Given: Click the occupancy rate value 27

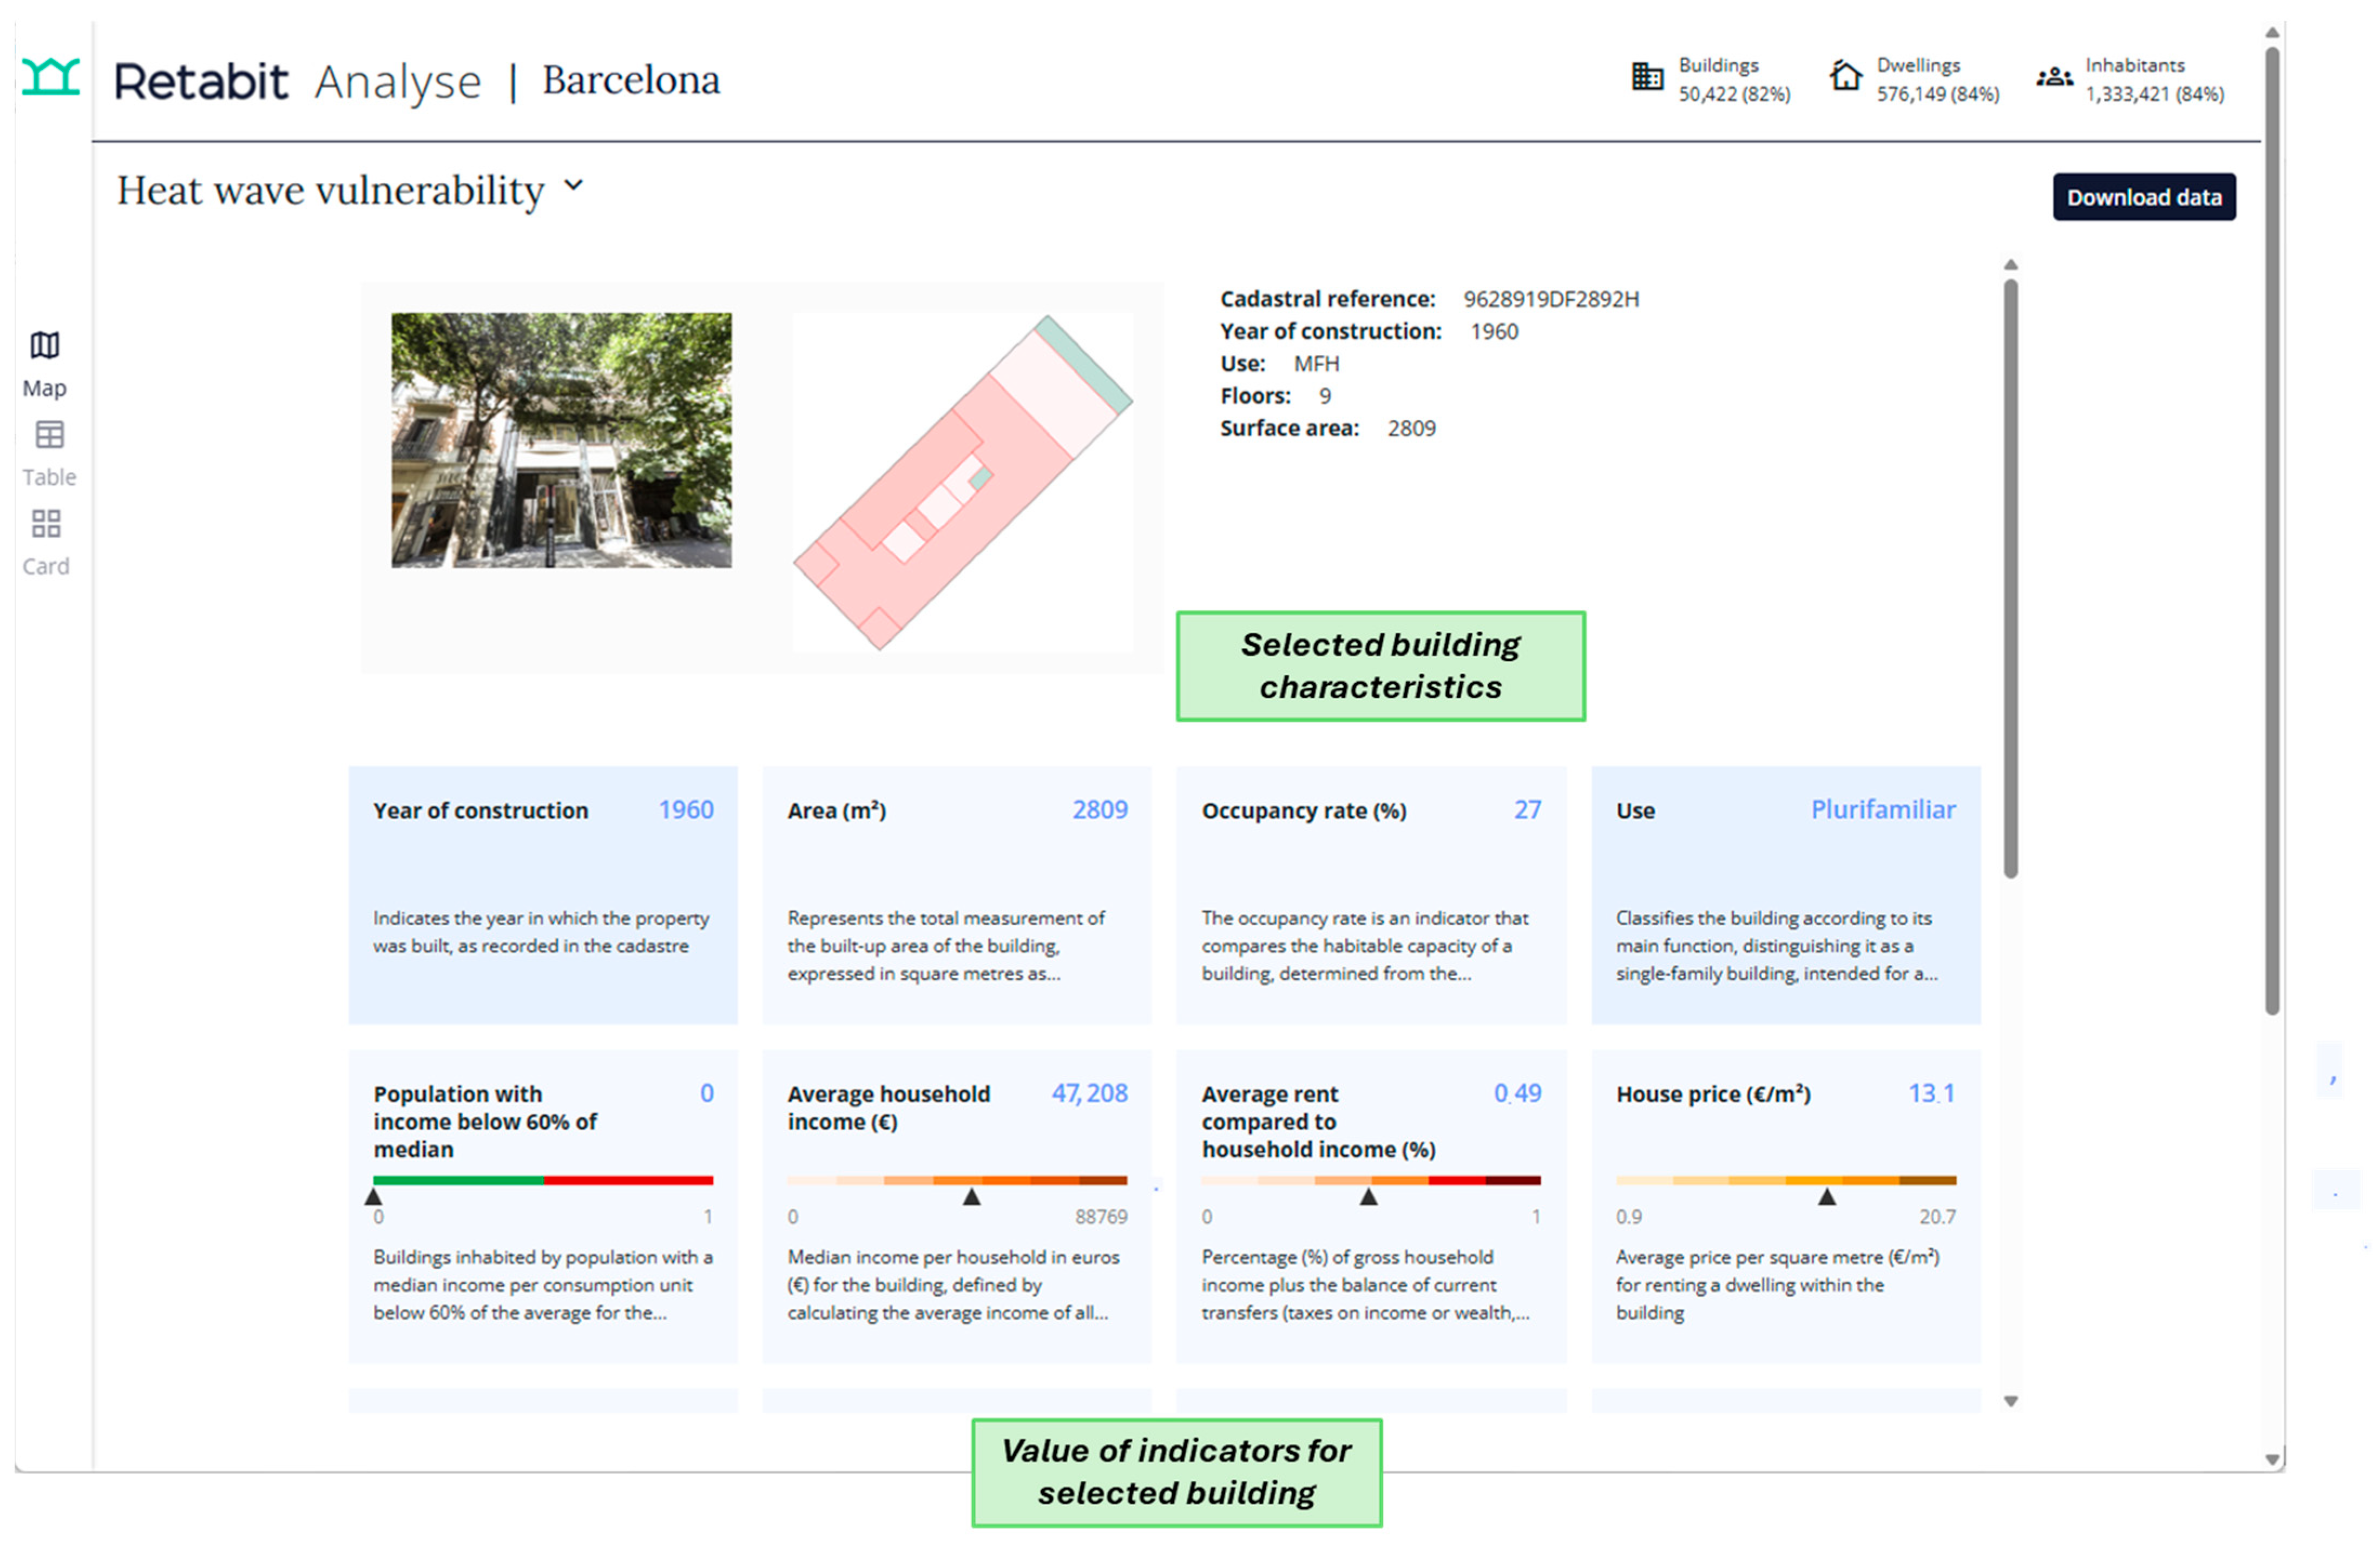Looking at the screenshot, I should point(1527,809).
